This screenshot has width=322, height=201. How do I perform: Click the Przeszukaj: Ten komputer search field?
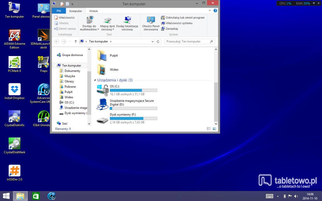coord(189,41)
